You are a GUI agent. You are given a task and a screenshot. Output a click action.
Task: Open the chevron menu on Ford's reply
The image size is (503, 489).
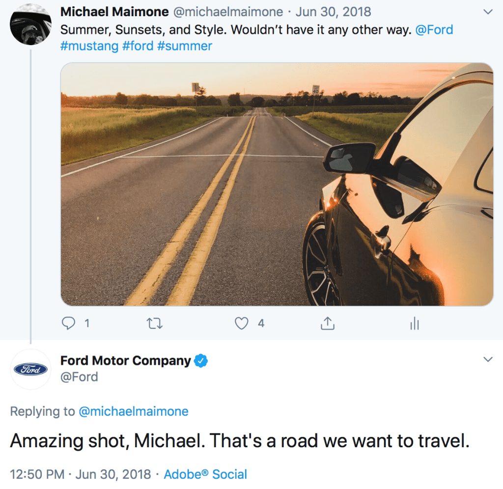488,359
